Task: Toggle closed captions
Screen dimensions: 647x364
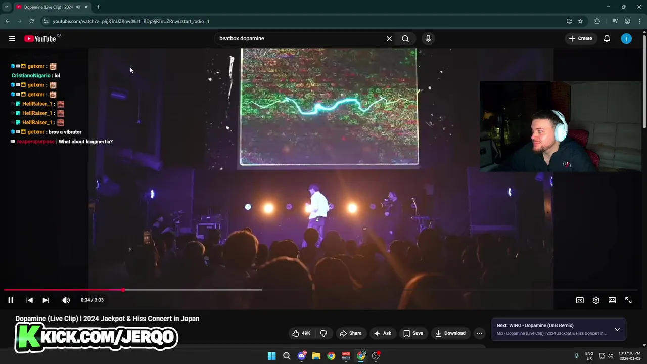Action: pos(580,300)
